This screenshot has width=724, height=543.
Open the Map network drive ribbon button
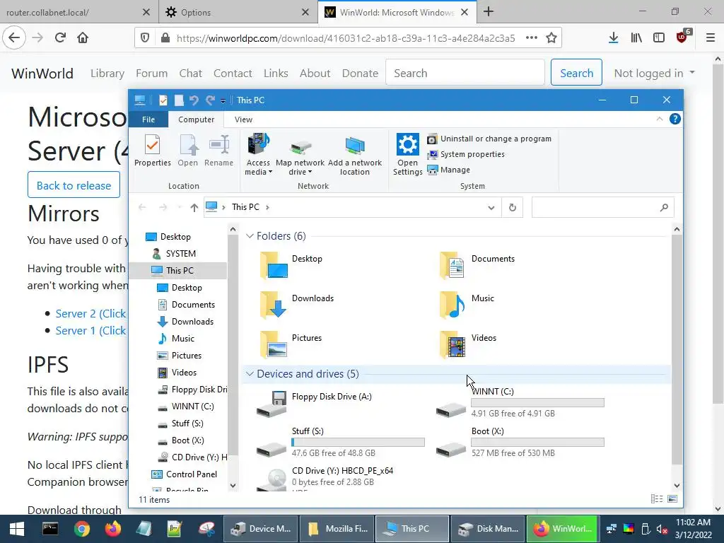(x=300, y=153)
